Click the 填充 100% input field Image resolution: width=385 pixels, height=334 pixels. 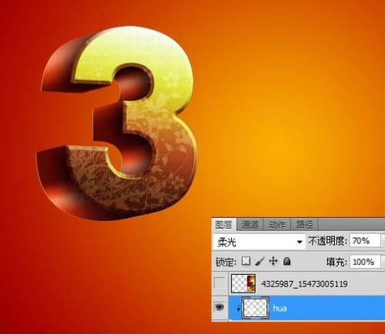(365, 262)
